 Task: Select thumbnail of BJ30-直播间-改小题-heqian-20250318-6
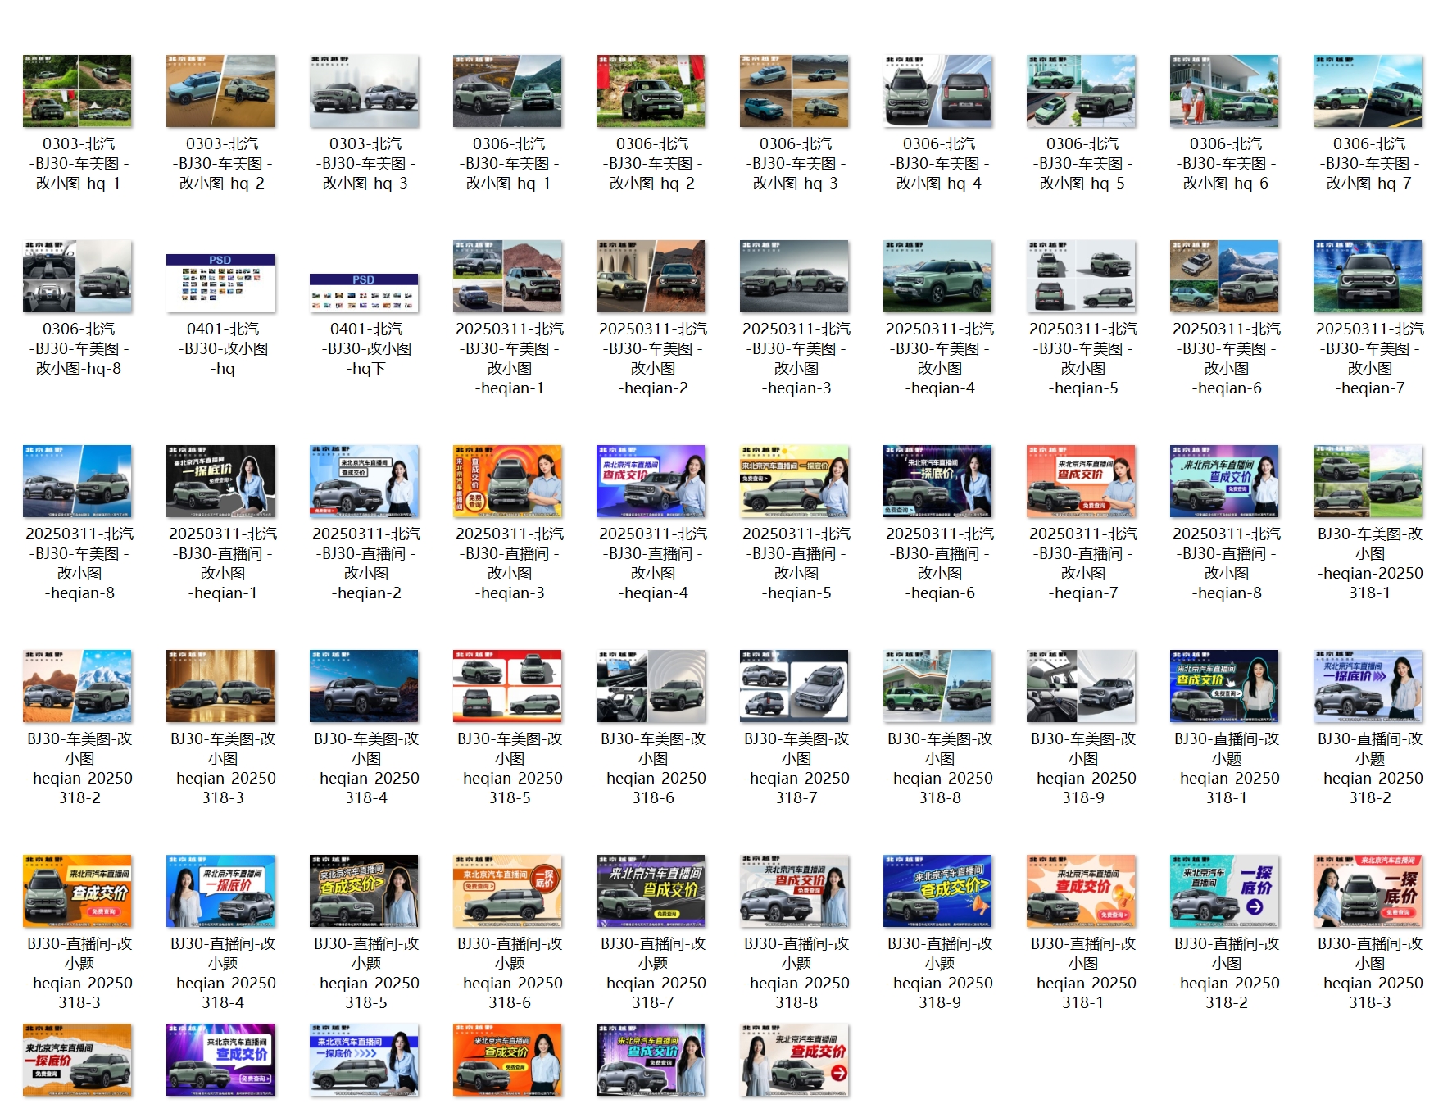coord(507,891)
